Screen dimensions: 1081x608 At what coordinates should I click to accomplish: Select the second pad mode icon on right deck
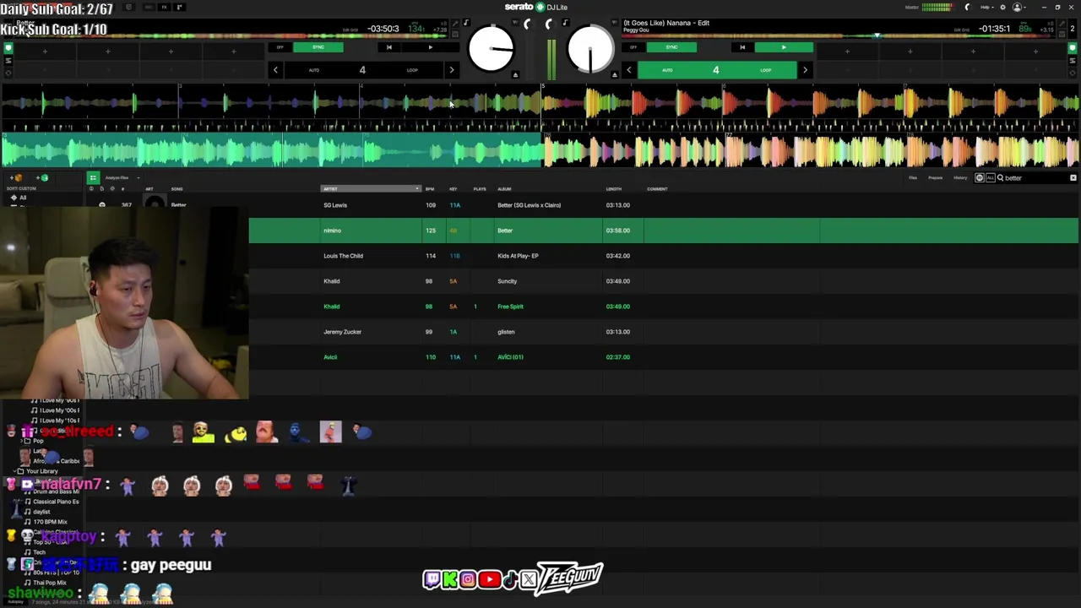(1073, 61)
